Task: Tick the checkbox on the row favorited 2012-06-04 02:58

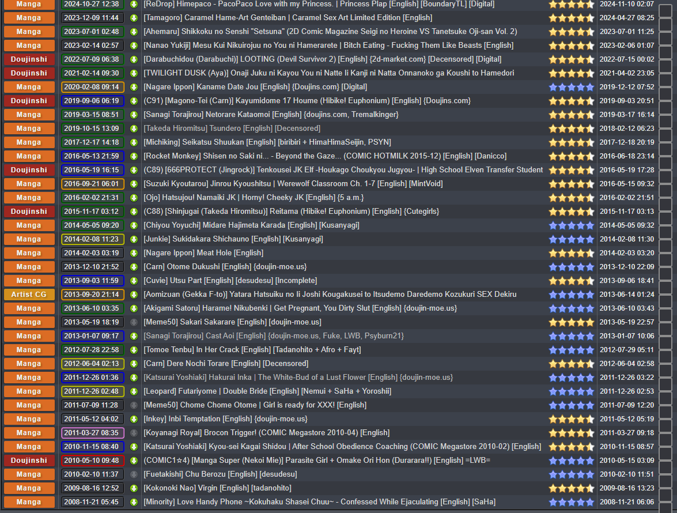Action: pyautogui.click(x=665, y=370)
